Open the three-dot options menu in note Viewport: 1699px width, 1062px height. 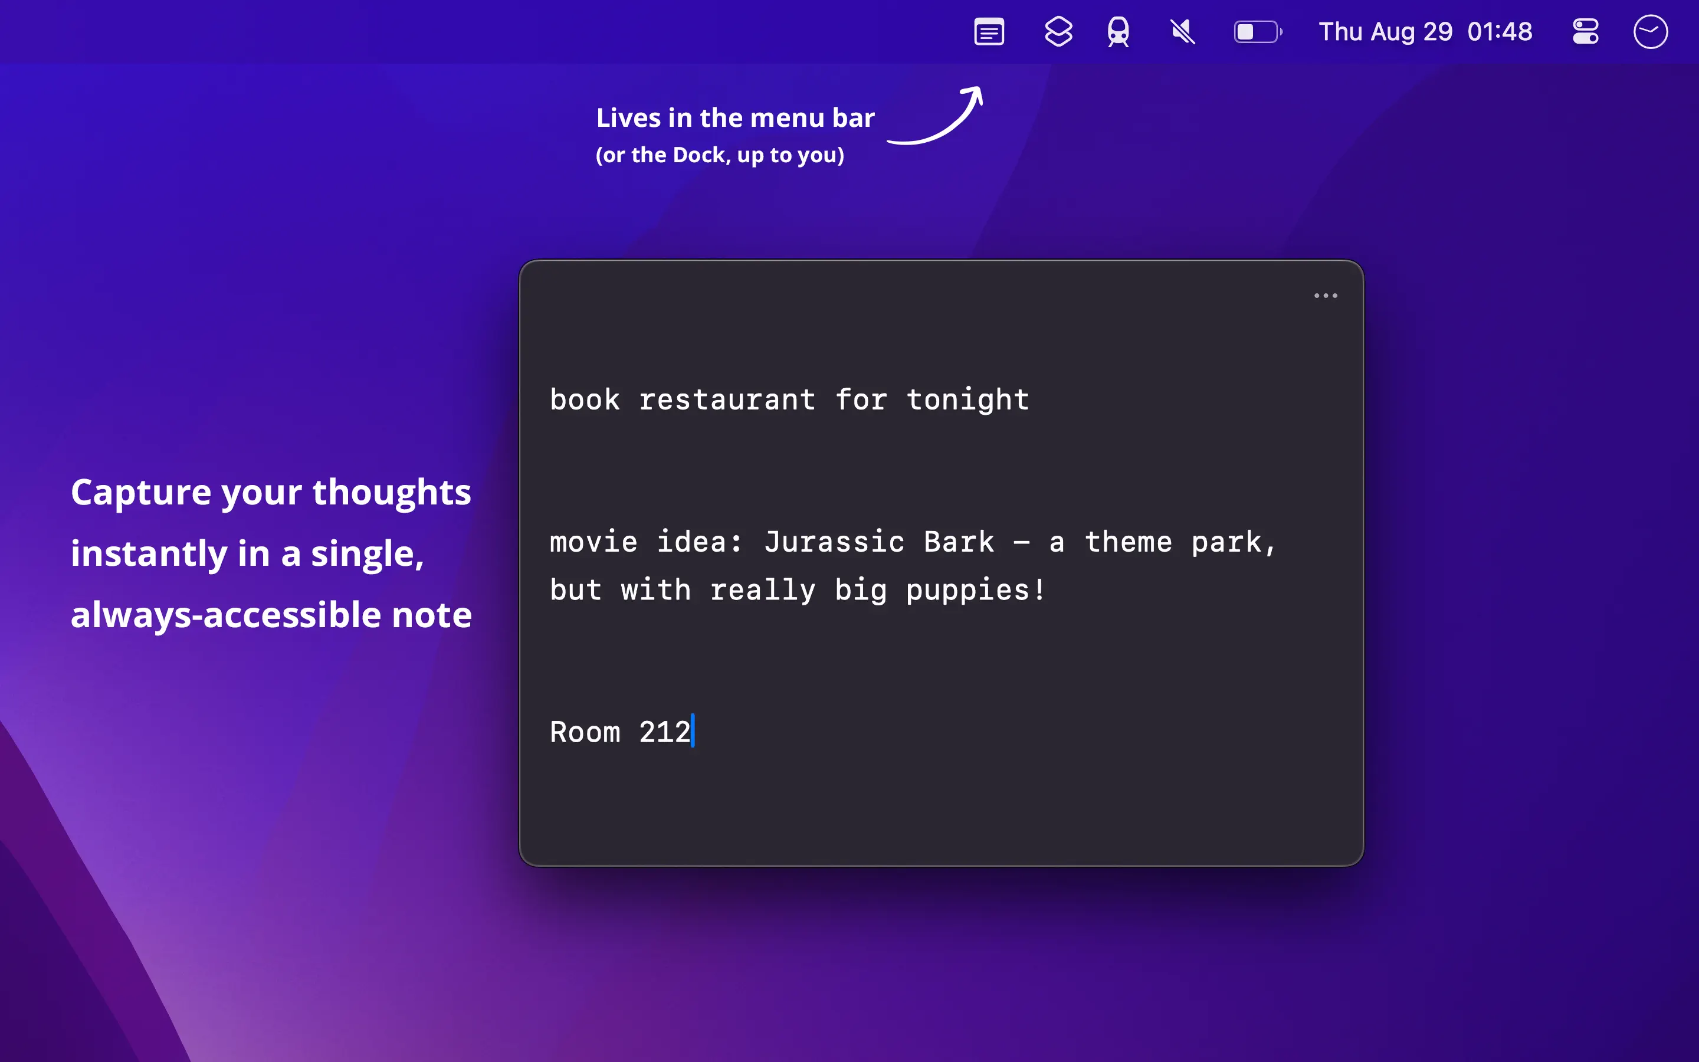(1326, 296)
